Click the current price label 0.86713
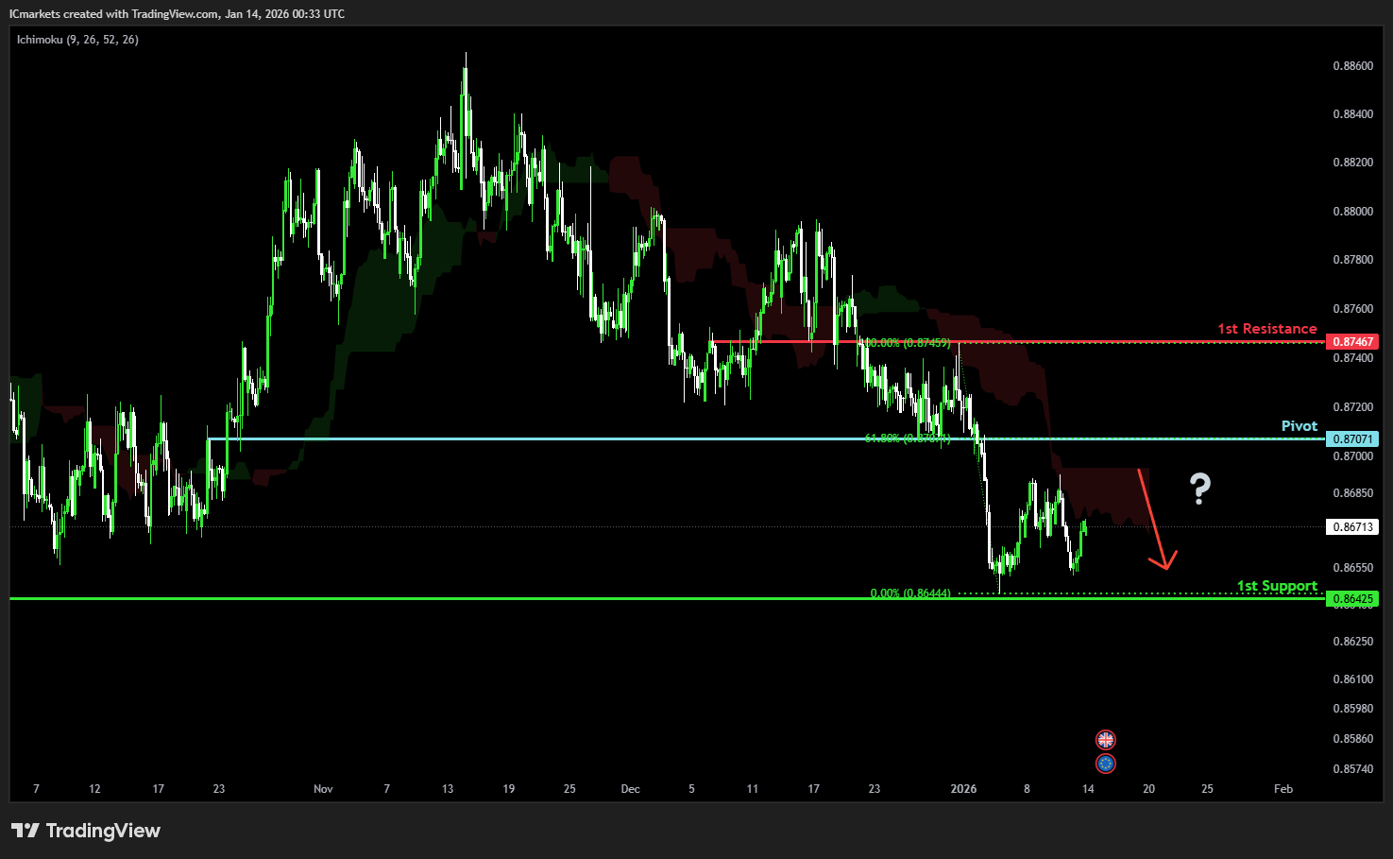 tap(1351, 526)
